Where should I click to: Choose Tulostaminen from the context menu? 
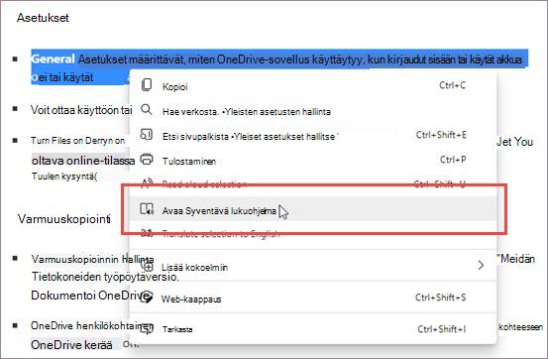pos(313,161)
